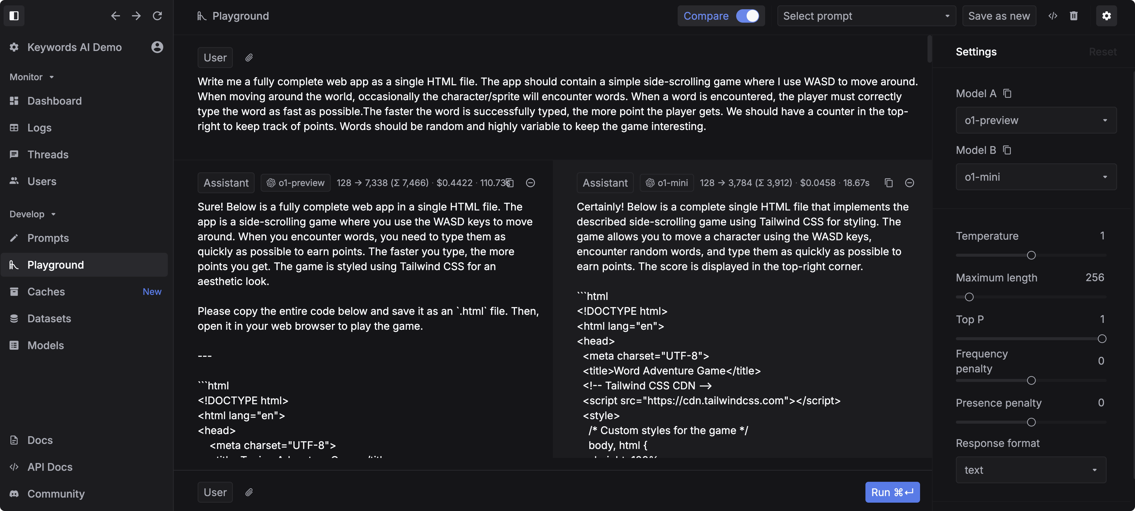Copy the o1-mini assistant response
The image size is (1135, 511).
click(889, 183)
